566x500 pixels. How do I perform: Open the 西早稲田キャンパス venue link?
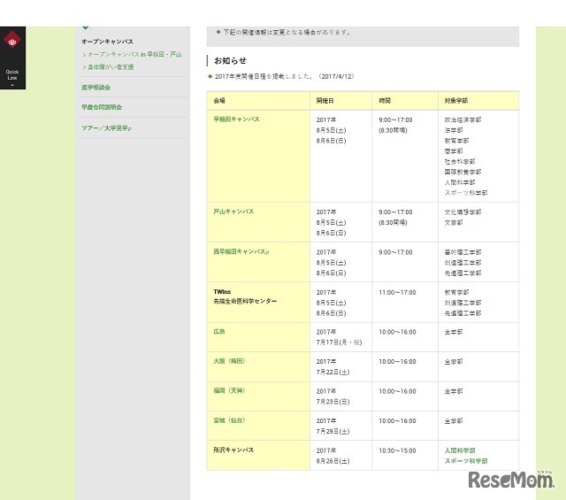click(x=241, y=251)
